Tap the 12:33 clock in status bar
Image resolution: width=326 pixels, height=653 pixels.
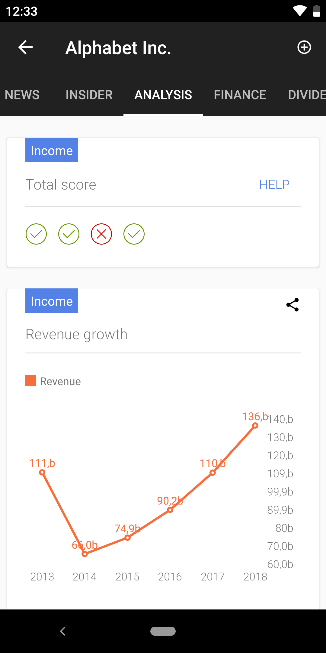(x=21, y=11)
